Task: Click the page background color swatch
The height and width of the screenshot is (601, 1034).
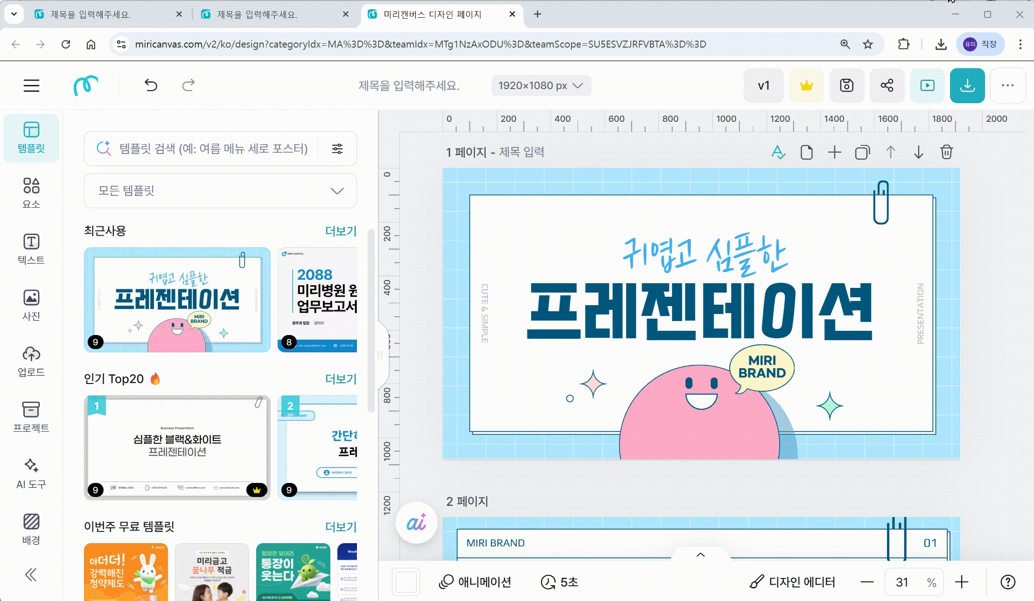Action: click(405, 582)
